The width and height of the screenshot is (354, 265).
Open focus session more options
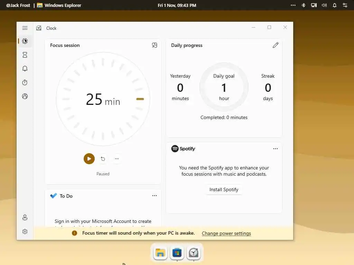coord(117,159)
